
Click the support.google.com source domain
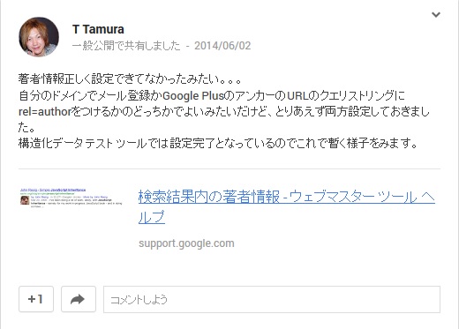pos(186,243)
